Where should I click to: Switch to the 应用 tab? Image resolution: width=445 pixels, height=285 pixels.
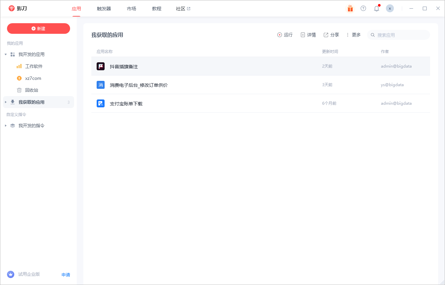pyautogui.click(x=76, y=9)
